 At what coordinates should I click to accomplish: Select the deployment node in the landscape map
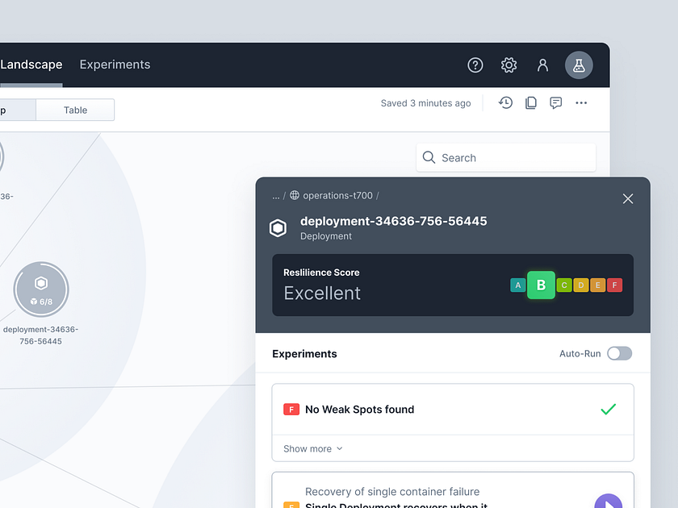(x=41, y=289)
